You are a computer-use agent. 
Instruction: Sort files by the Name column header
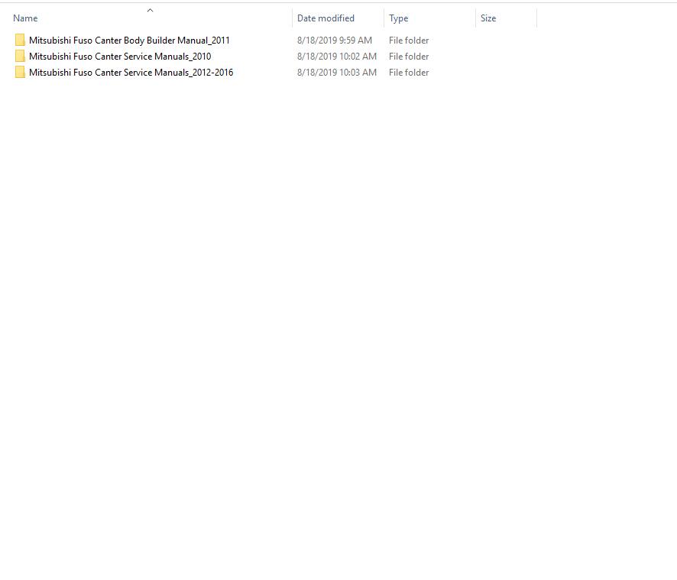click(25, 18)
